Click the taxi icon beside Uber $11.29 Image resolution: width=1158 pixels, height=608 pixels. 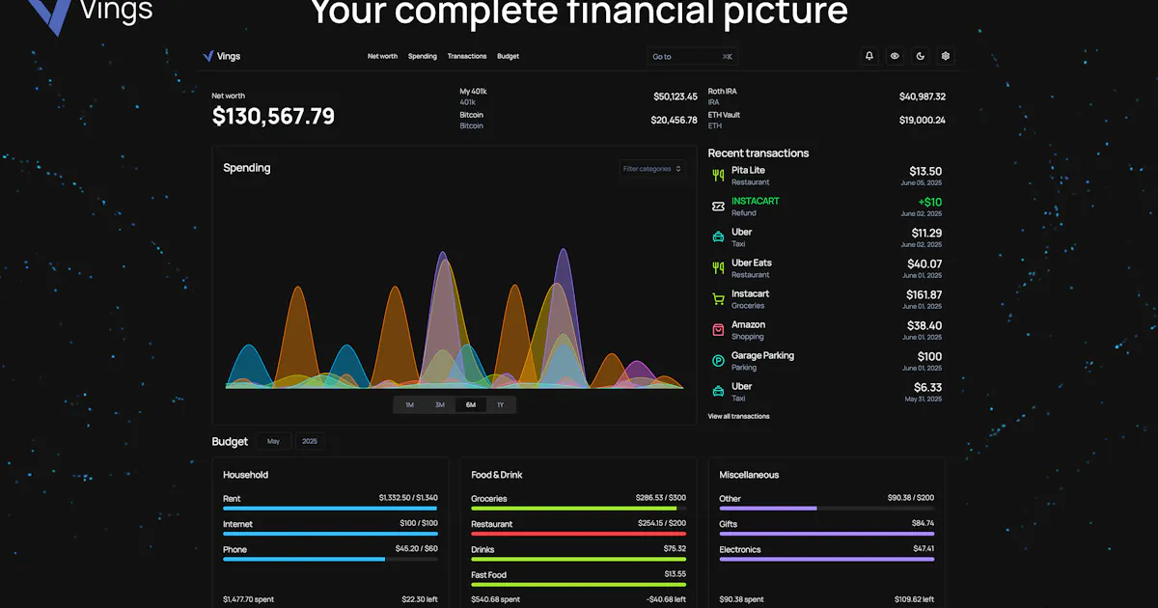point(718,237)
